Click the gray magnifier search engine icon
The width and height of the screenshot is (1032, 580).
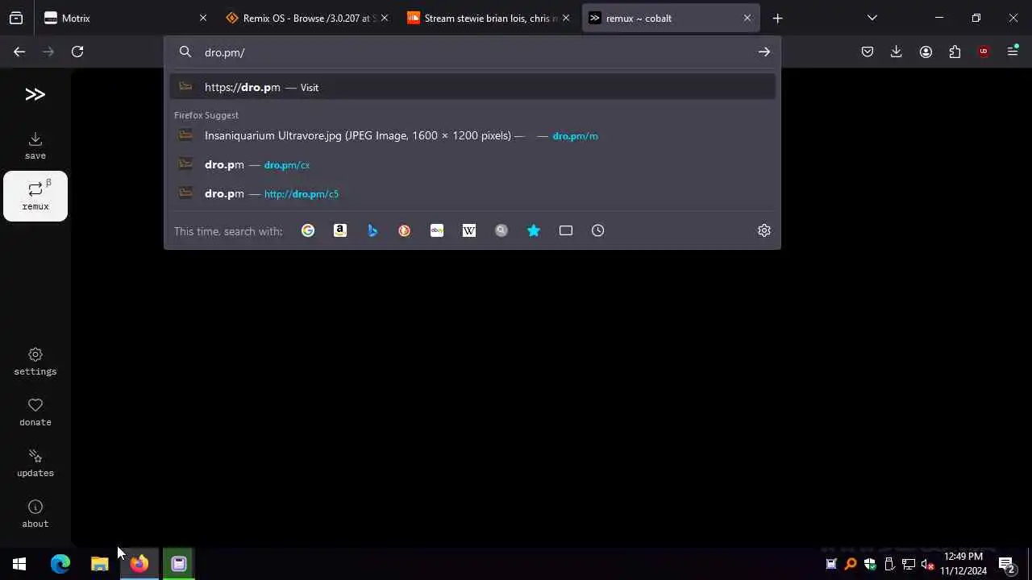pos(501,230)
